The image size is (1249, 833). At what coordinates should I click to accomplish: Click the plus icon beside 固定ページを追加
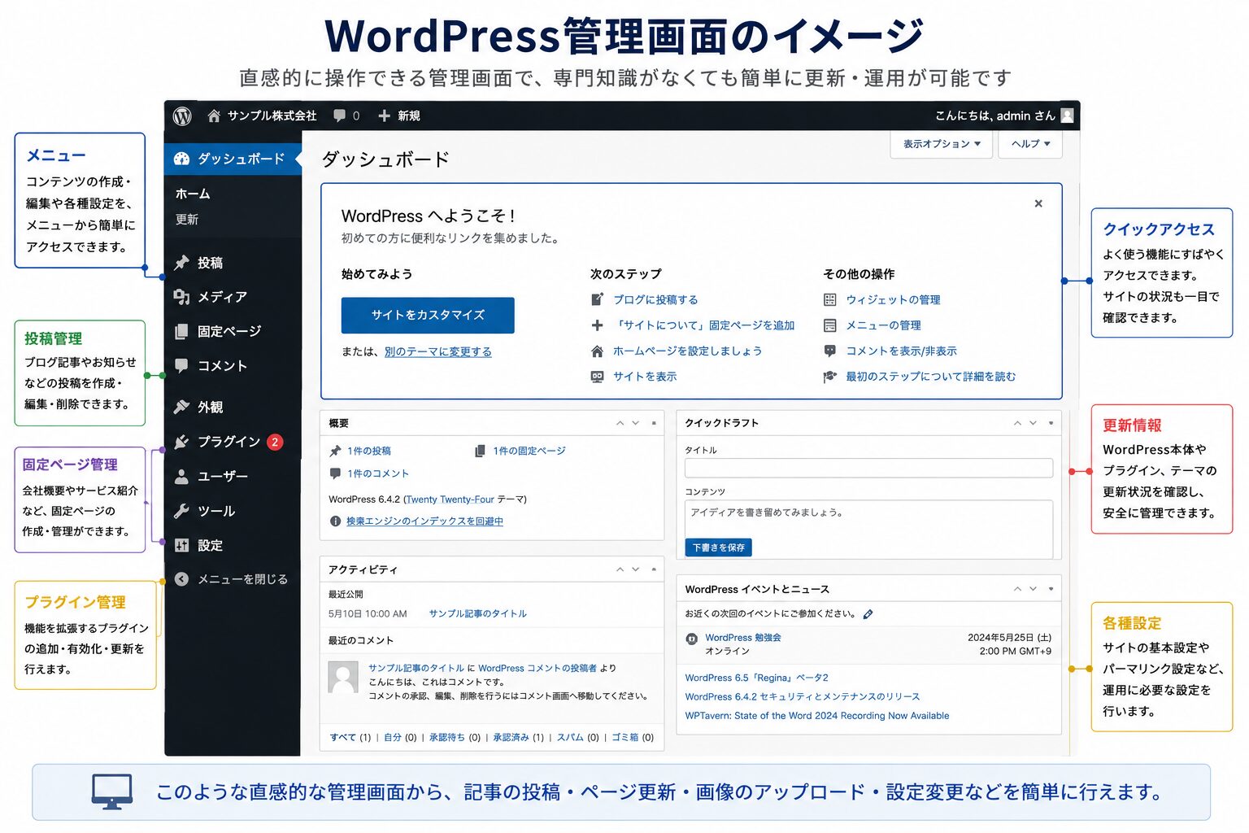coord(597,325)
